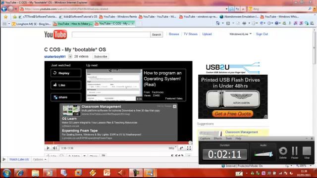Switch to the YouTube How to Make tab

[73, 24]
